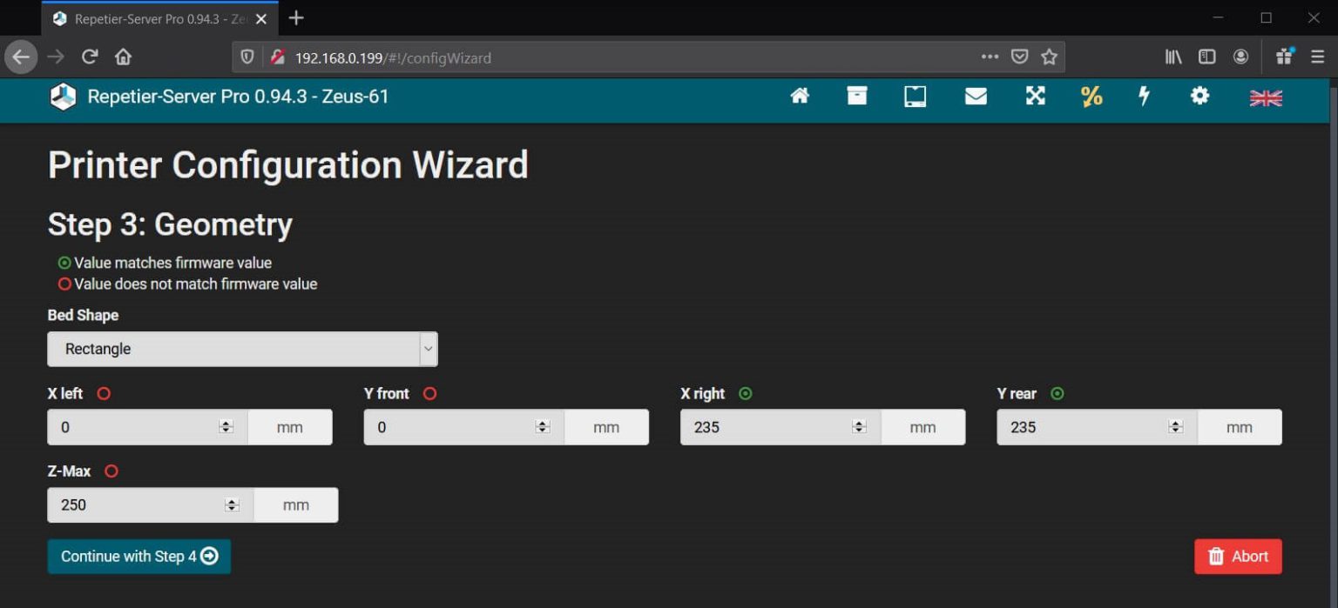Screen dimensions: 1338x608
Task: Click the lightning bolt icon in navbar
Action: tap(1144, 96)
